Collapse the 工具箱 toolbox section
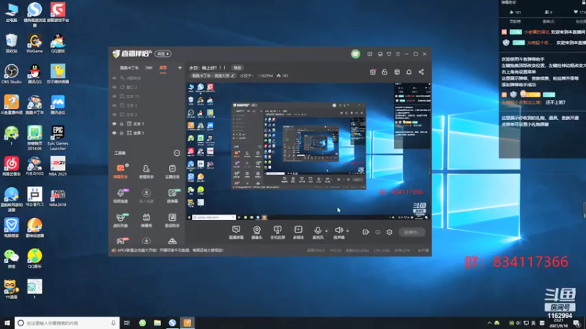This screenshot has width=586, height=329. [177, 153]
